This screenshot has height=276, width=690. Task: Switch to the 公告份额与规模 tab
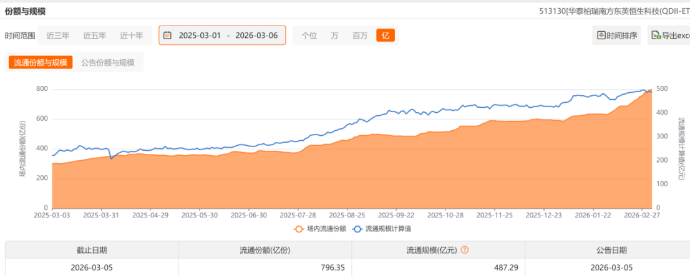(108, 62)
